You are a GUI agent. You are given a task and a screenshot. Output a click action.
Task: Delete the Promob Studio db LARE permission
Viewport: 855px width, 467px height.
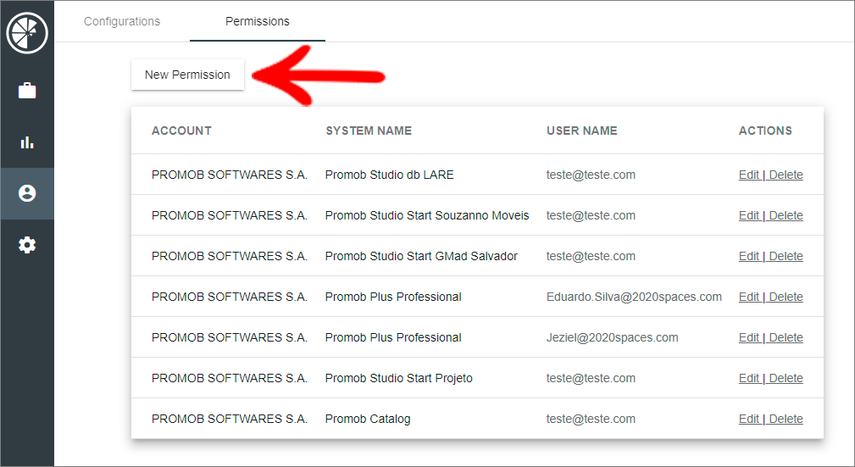coord(786,175)
